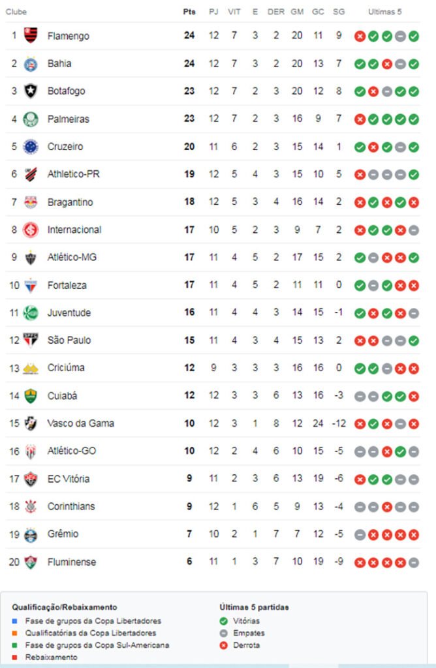The image size is (436, 668).
Task: Click the Grêmio crest icon
Action: coord(31,534)
